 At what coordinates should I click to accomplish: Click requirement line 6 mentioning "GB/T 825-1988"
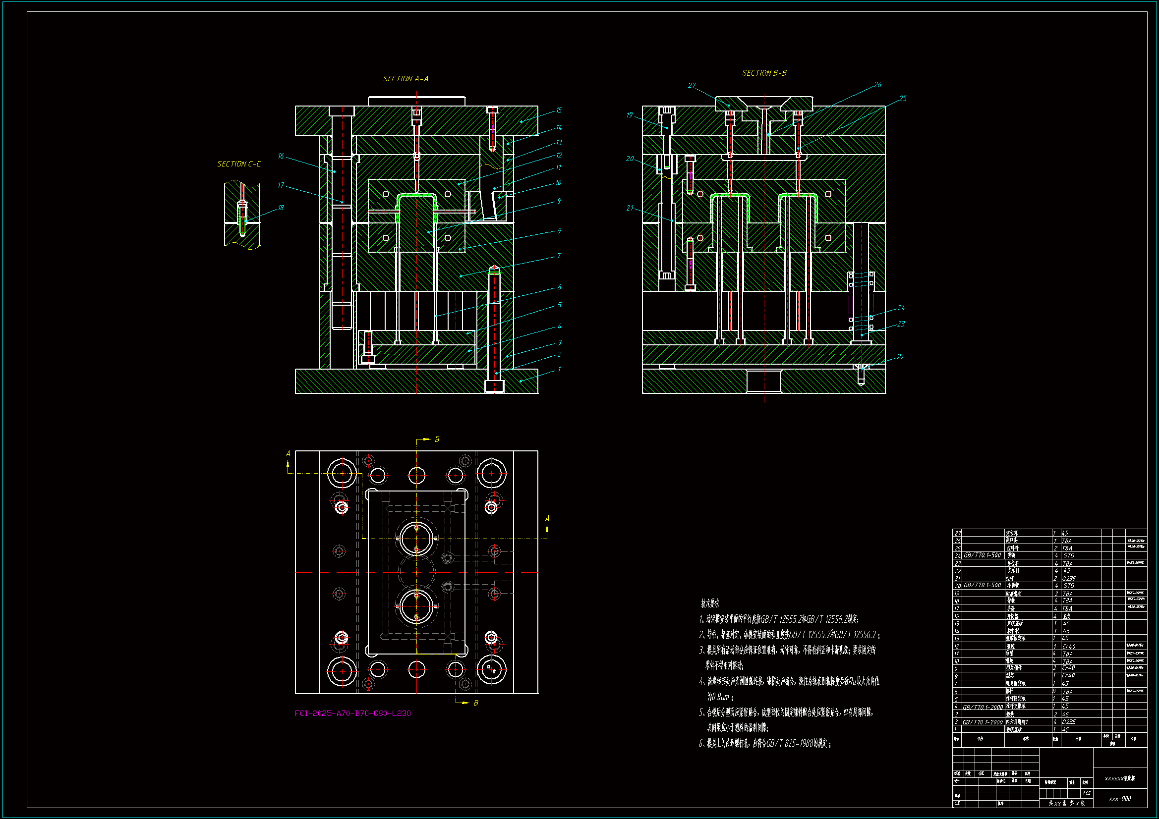765,743
